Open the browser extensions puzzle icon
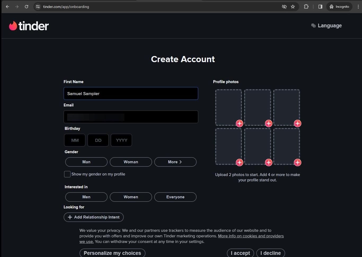Image resolution: width=362 pixels, height=257 pixels. [306, 7]
